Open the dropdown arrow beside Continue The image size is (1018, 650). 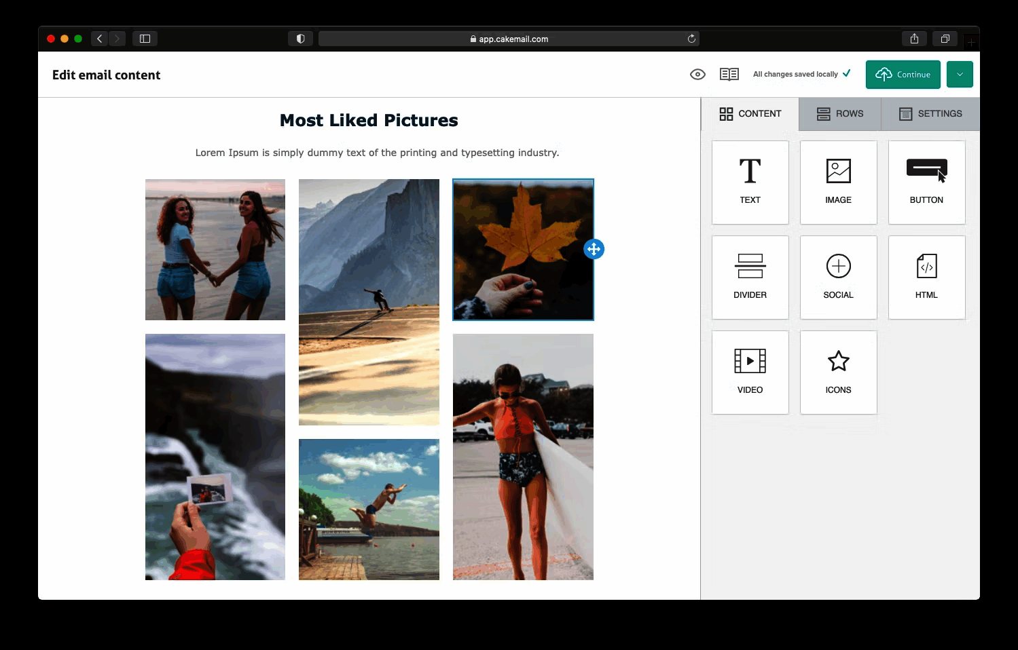pyautogui.click(x=960, y=75)
